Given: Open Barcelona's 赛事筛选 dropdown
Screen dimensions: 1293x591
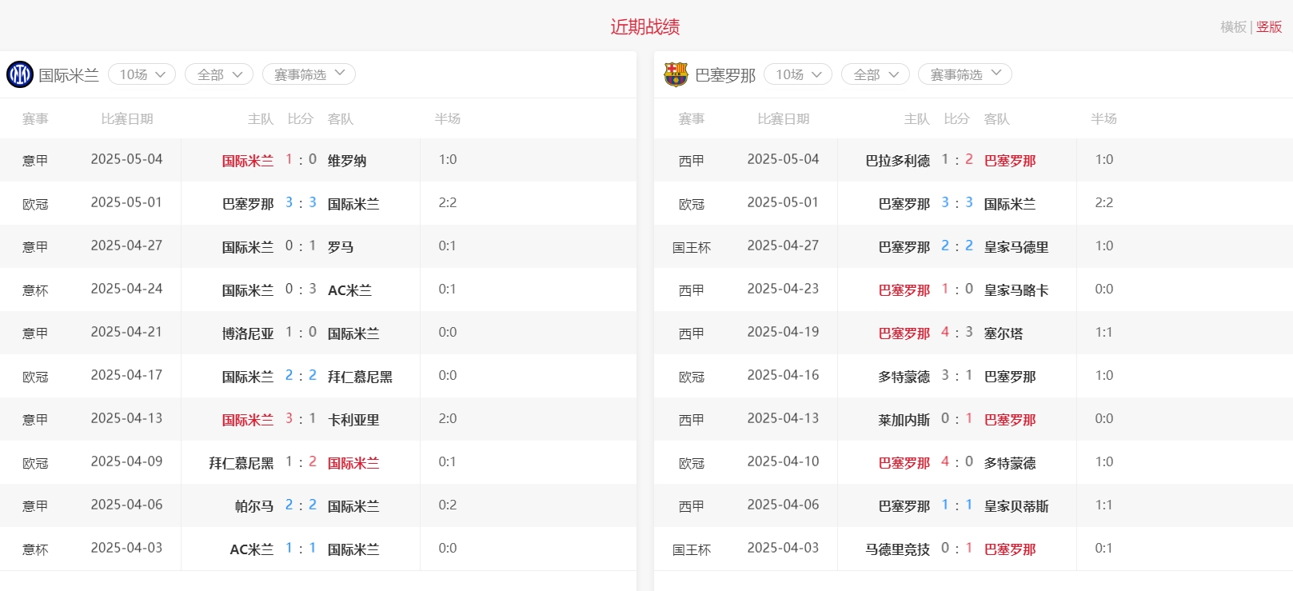Looking at the screenshot, I should click(965, 74).
